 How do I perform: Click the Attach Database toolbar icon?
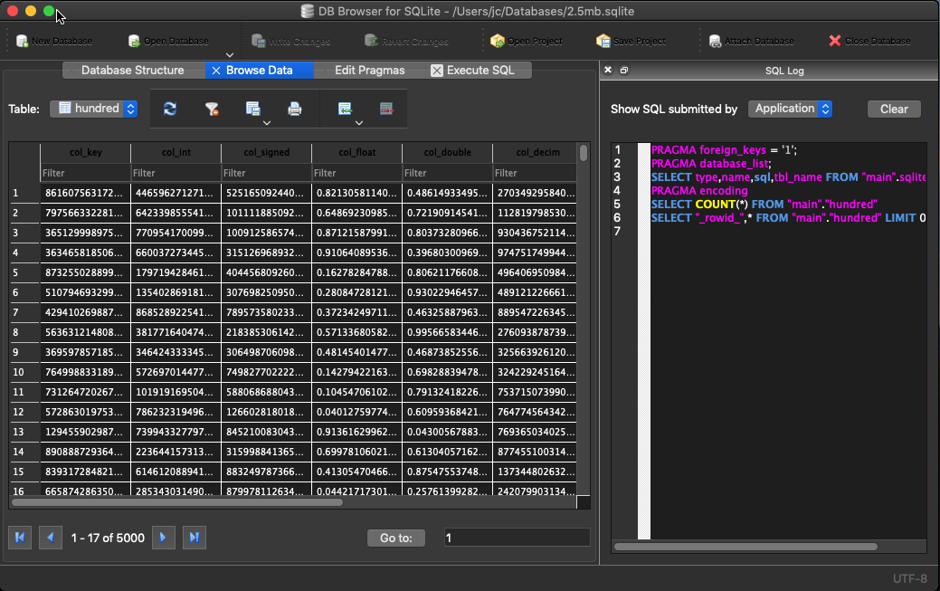click(x=716, y=41)
